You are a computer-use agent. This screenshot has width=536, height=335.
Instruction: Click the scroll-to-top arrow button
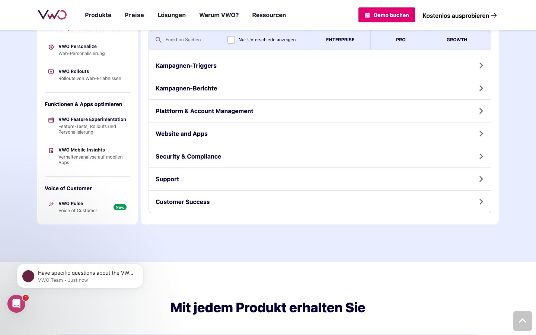pyautogui.click(x=522, y=321)
